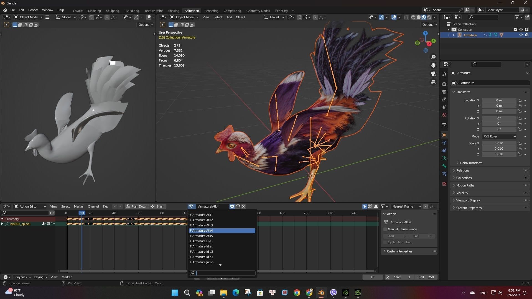
Task: Toggle Collection exclude checkbox in outliner
Action: pos(516,30)
